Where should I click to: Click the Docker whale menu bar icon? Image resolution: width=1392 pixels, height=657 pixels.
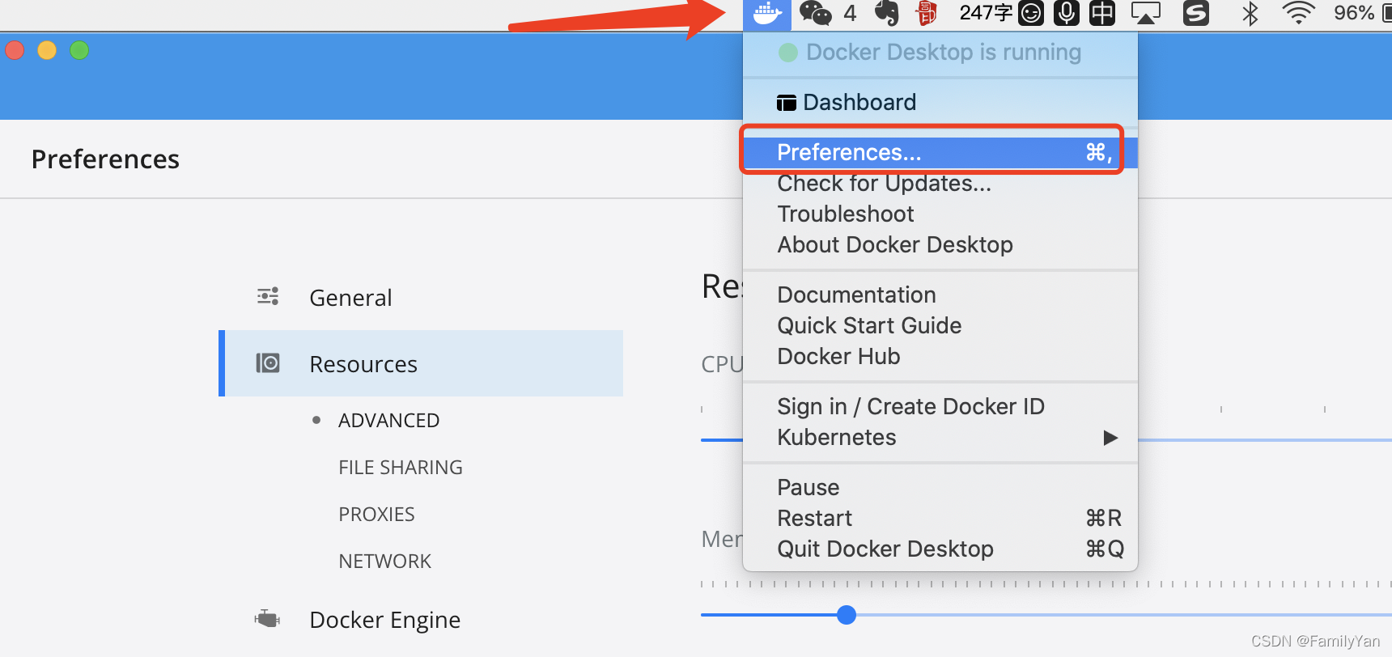point(766,14)
